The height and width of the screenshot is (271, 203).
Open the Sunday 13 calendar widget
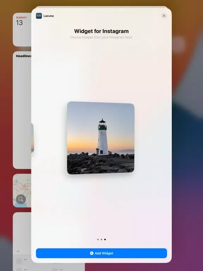click(22, 30)
